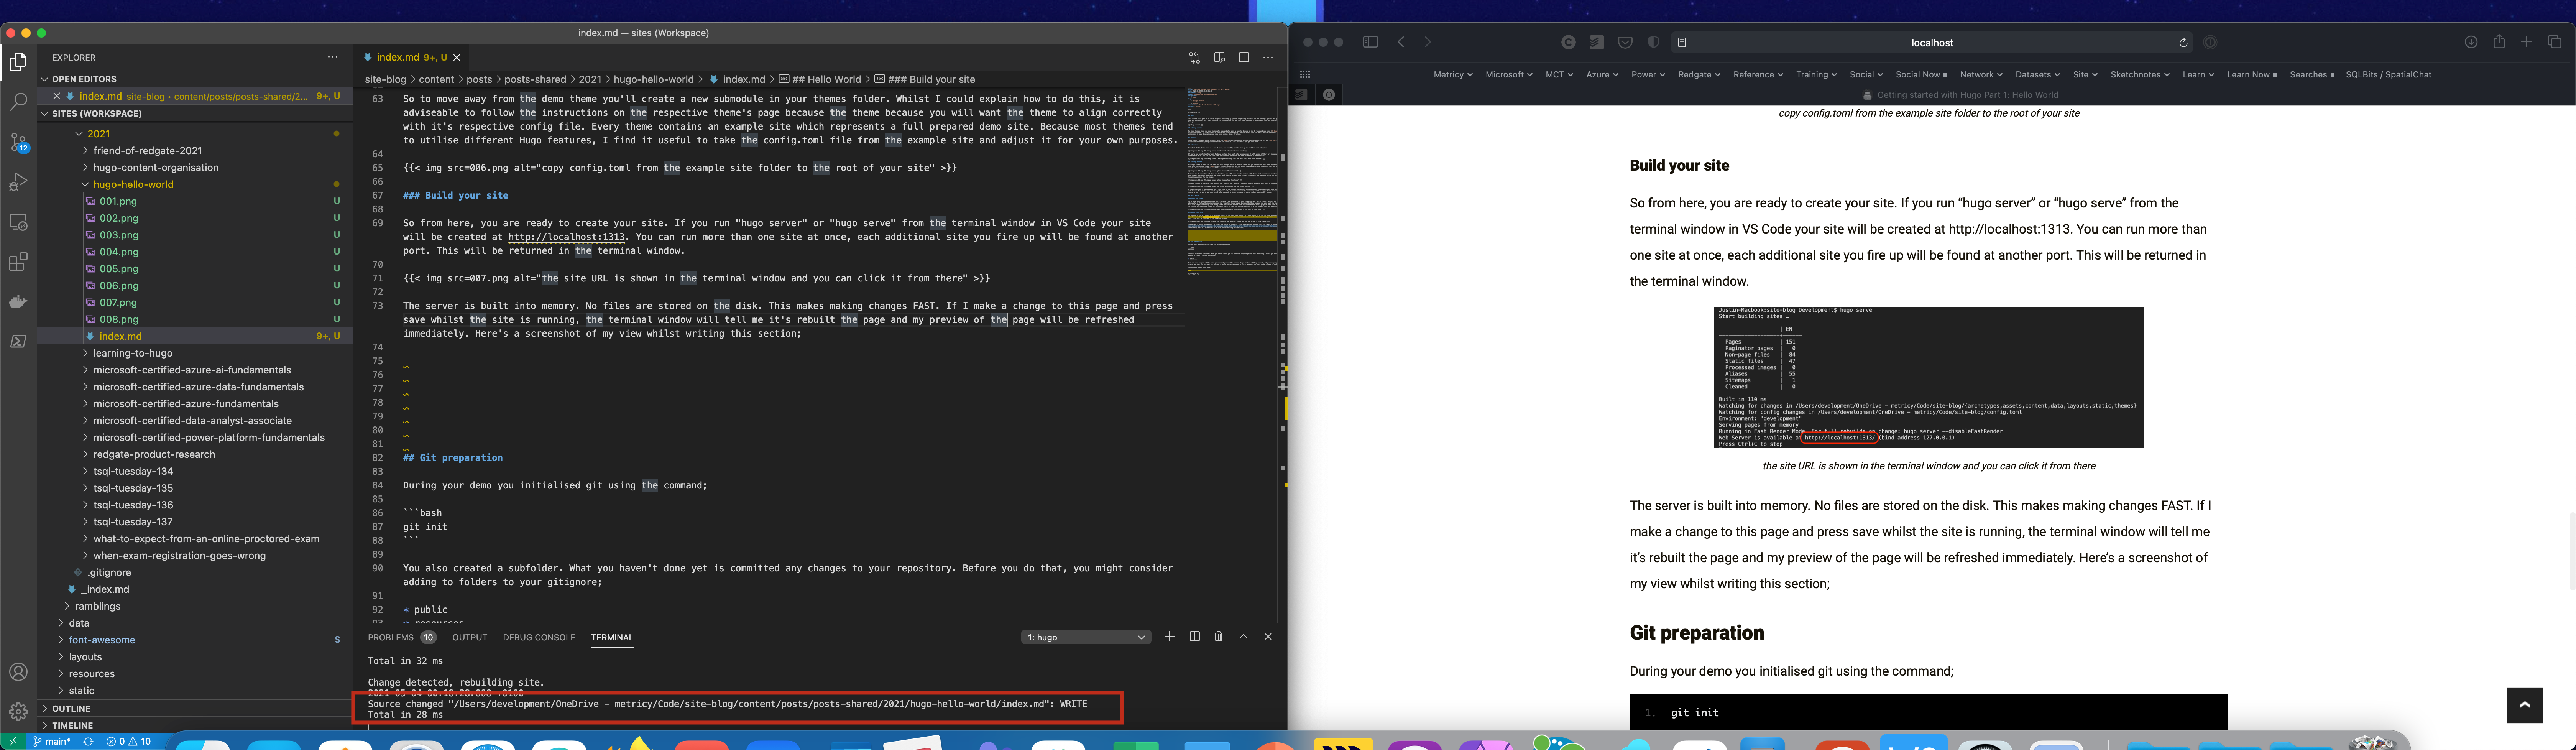Kill the terminal with the trash icon
The image size is (2576, 750).
(1218, 637)
